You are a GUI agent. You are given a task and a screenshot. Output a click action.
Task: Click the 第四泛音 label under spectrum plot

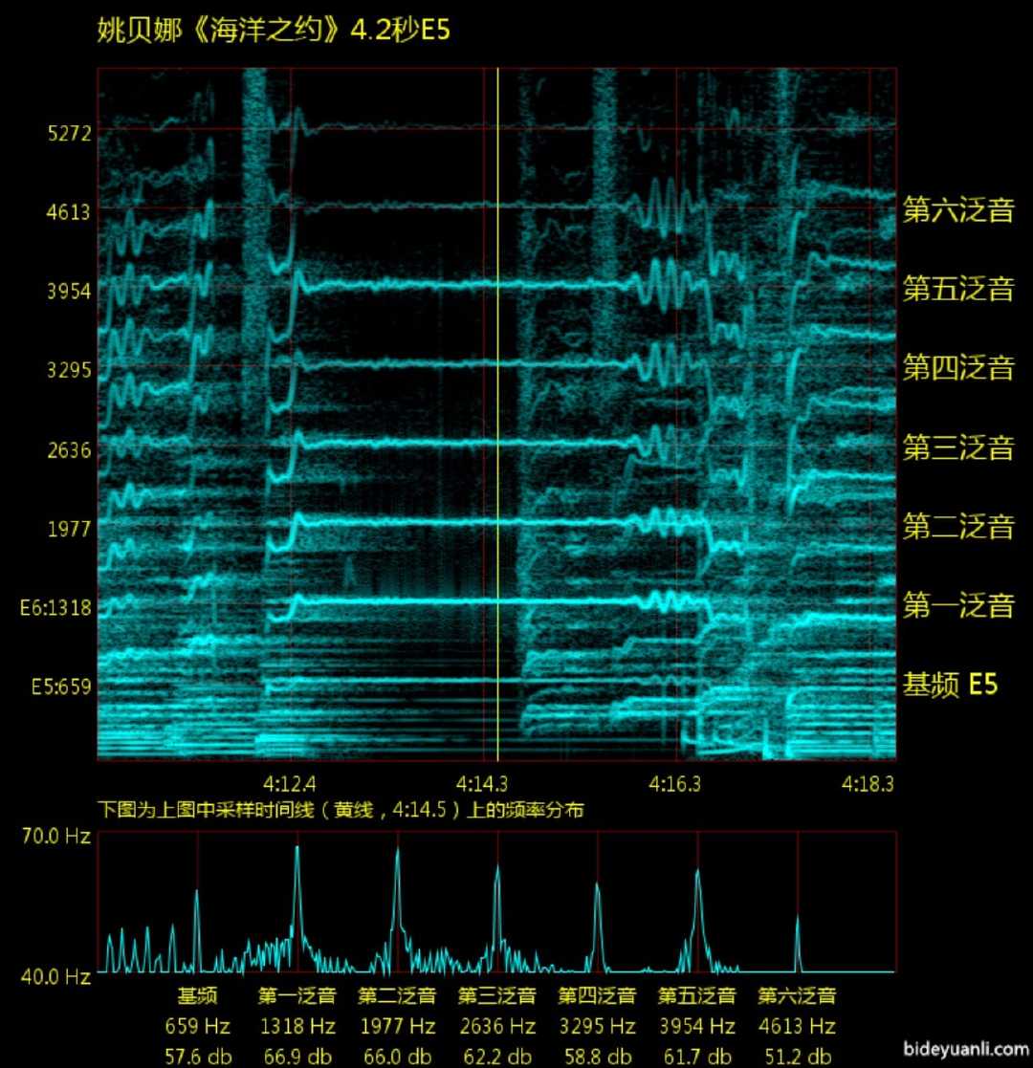pyautogui.click(x=598, y=995)
